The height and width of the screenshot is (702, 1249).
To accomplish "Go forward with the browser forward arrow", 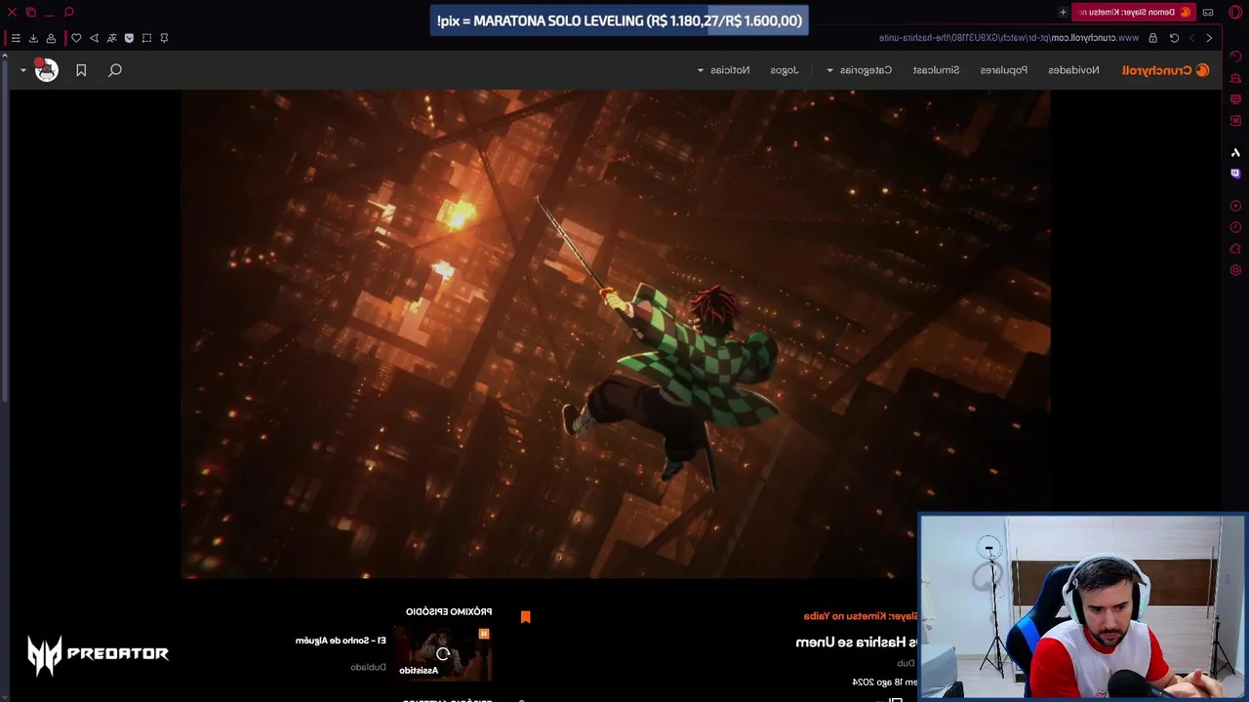I will pyautogui.click(x=1191, y=38).
